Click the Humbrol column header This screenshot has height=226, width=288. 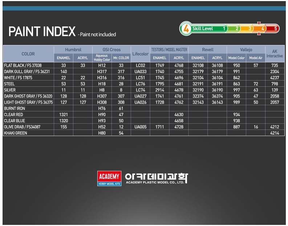pyautogui.click(x=73, y=50)
